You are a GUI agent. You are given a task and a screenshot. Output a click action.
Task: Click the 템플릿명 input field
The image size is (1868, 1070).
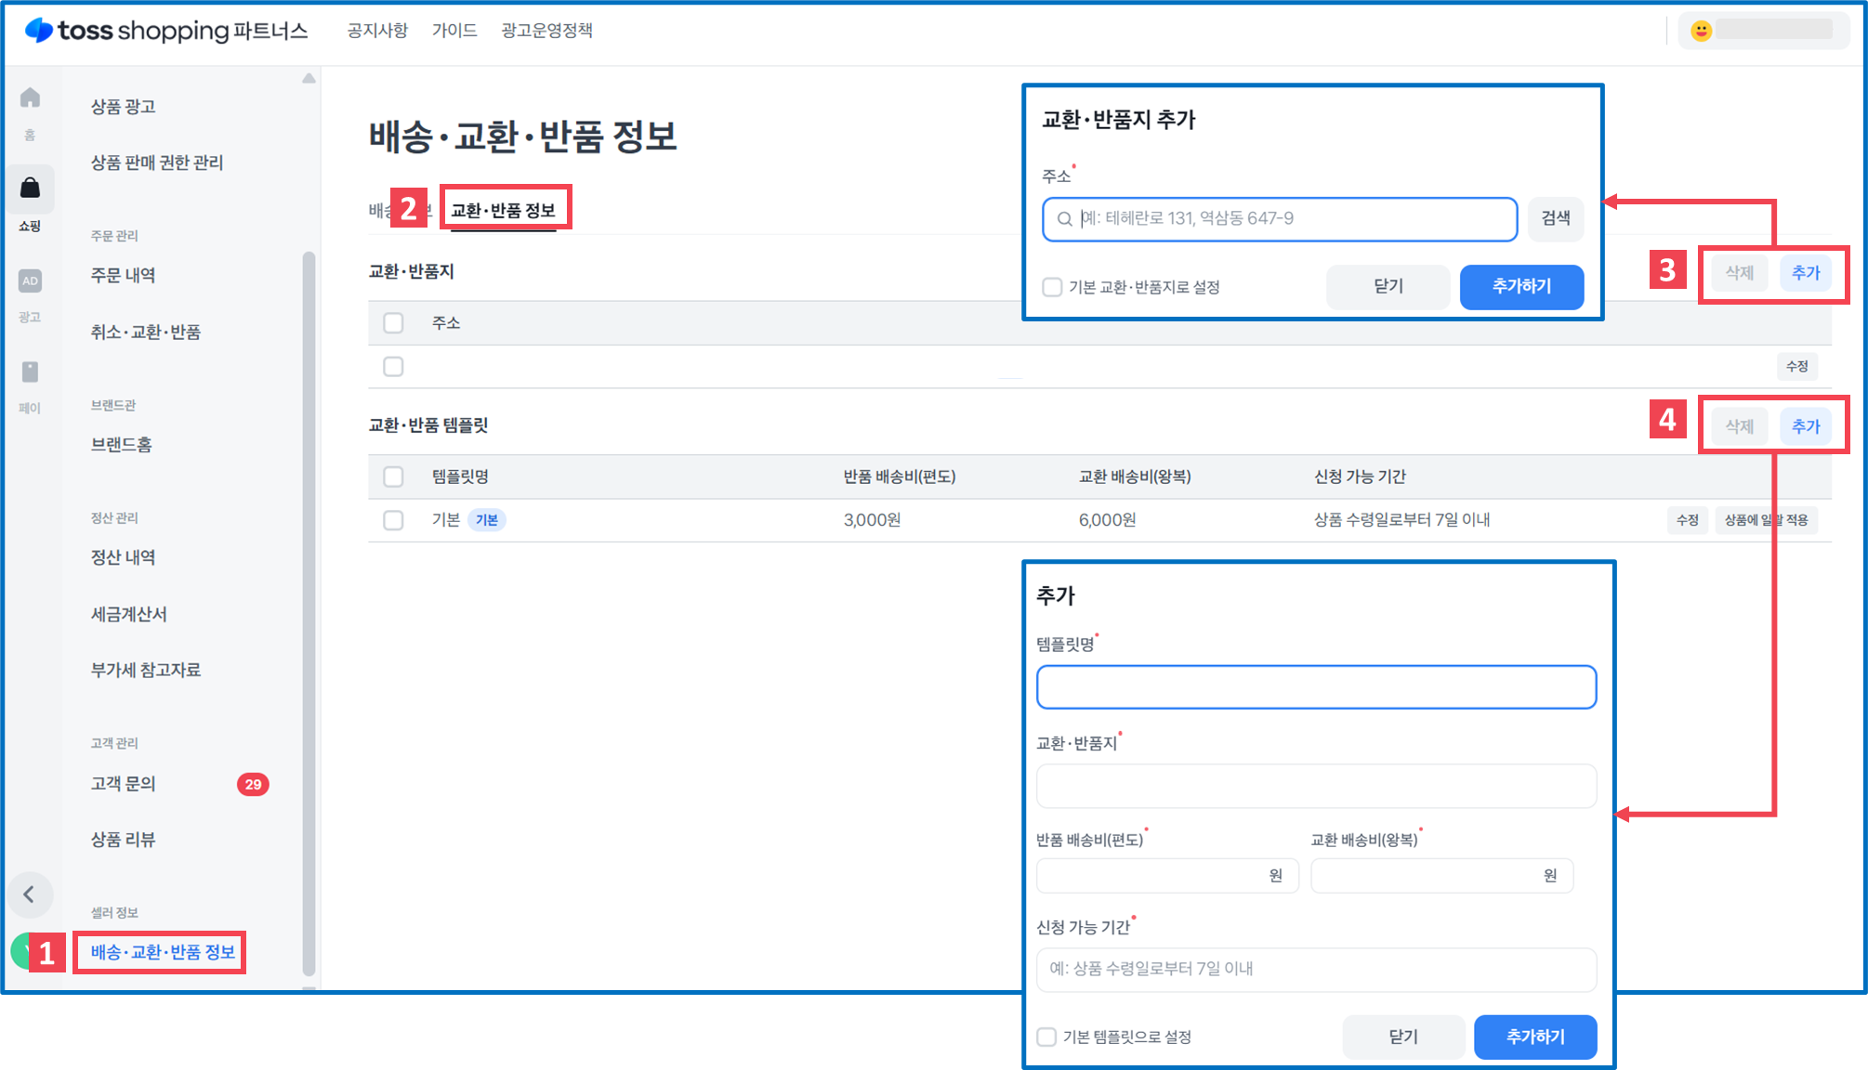[1315, 687]
